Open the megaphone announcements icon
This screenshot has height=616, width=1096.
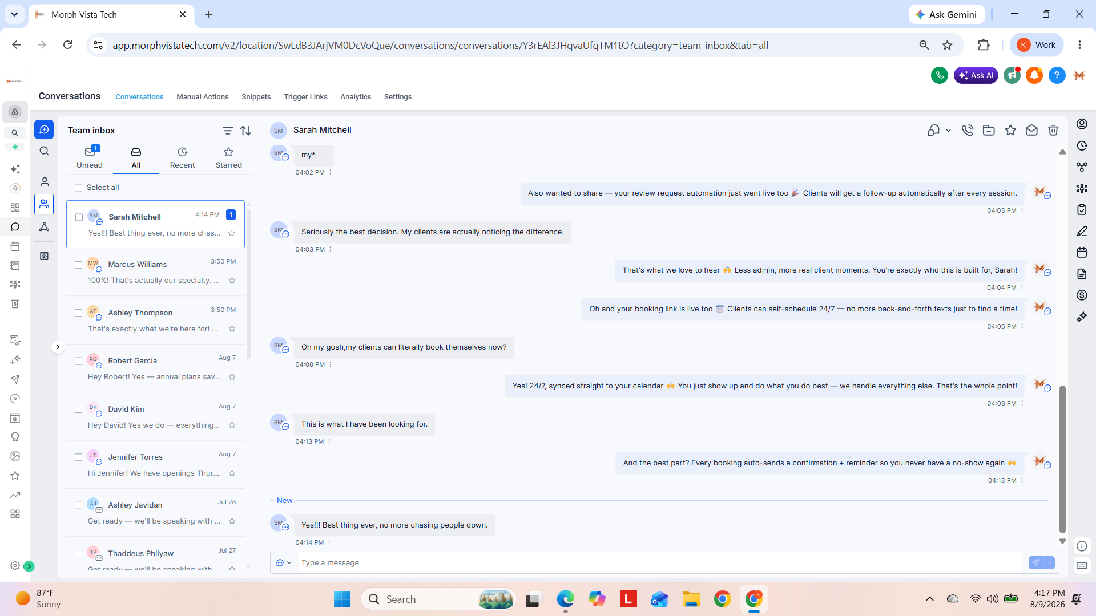pyautogui.click(x=1012, y=75)
